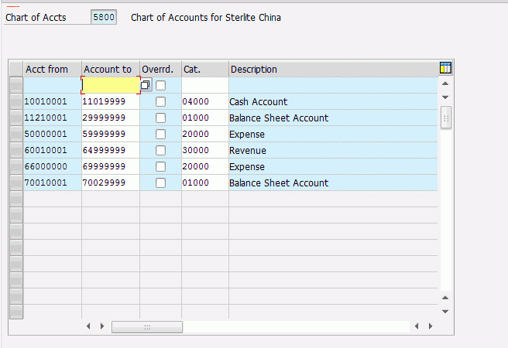Click the right arrow at far right of horizontal scrollbar
508x348 pixels.
(x=431, y=326)
